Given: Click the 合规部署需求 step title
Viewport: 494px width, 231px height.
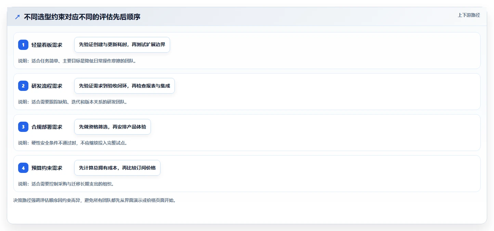Looking at the screenshot, I should [47, 127].
